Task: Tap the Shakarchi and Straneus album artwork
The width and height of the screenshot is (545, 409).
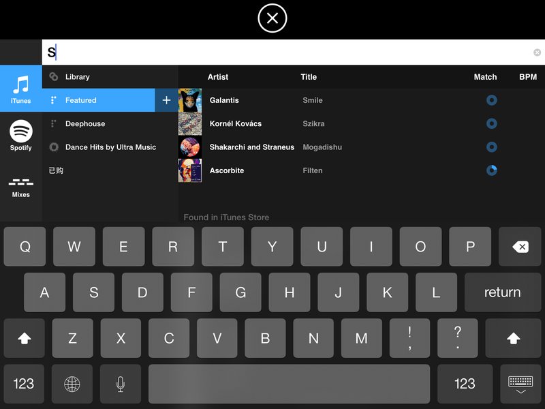Action: (x=190, y=147)
